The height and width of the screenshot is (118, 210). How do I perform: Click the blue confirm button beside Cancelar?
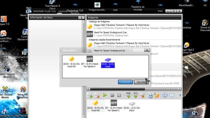(125, 82)
